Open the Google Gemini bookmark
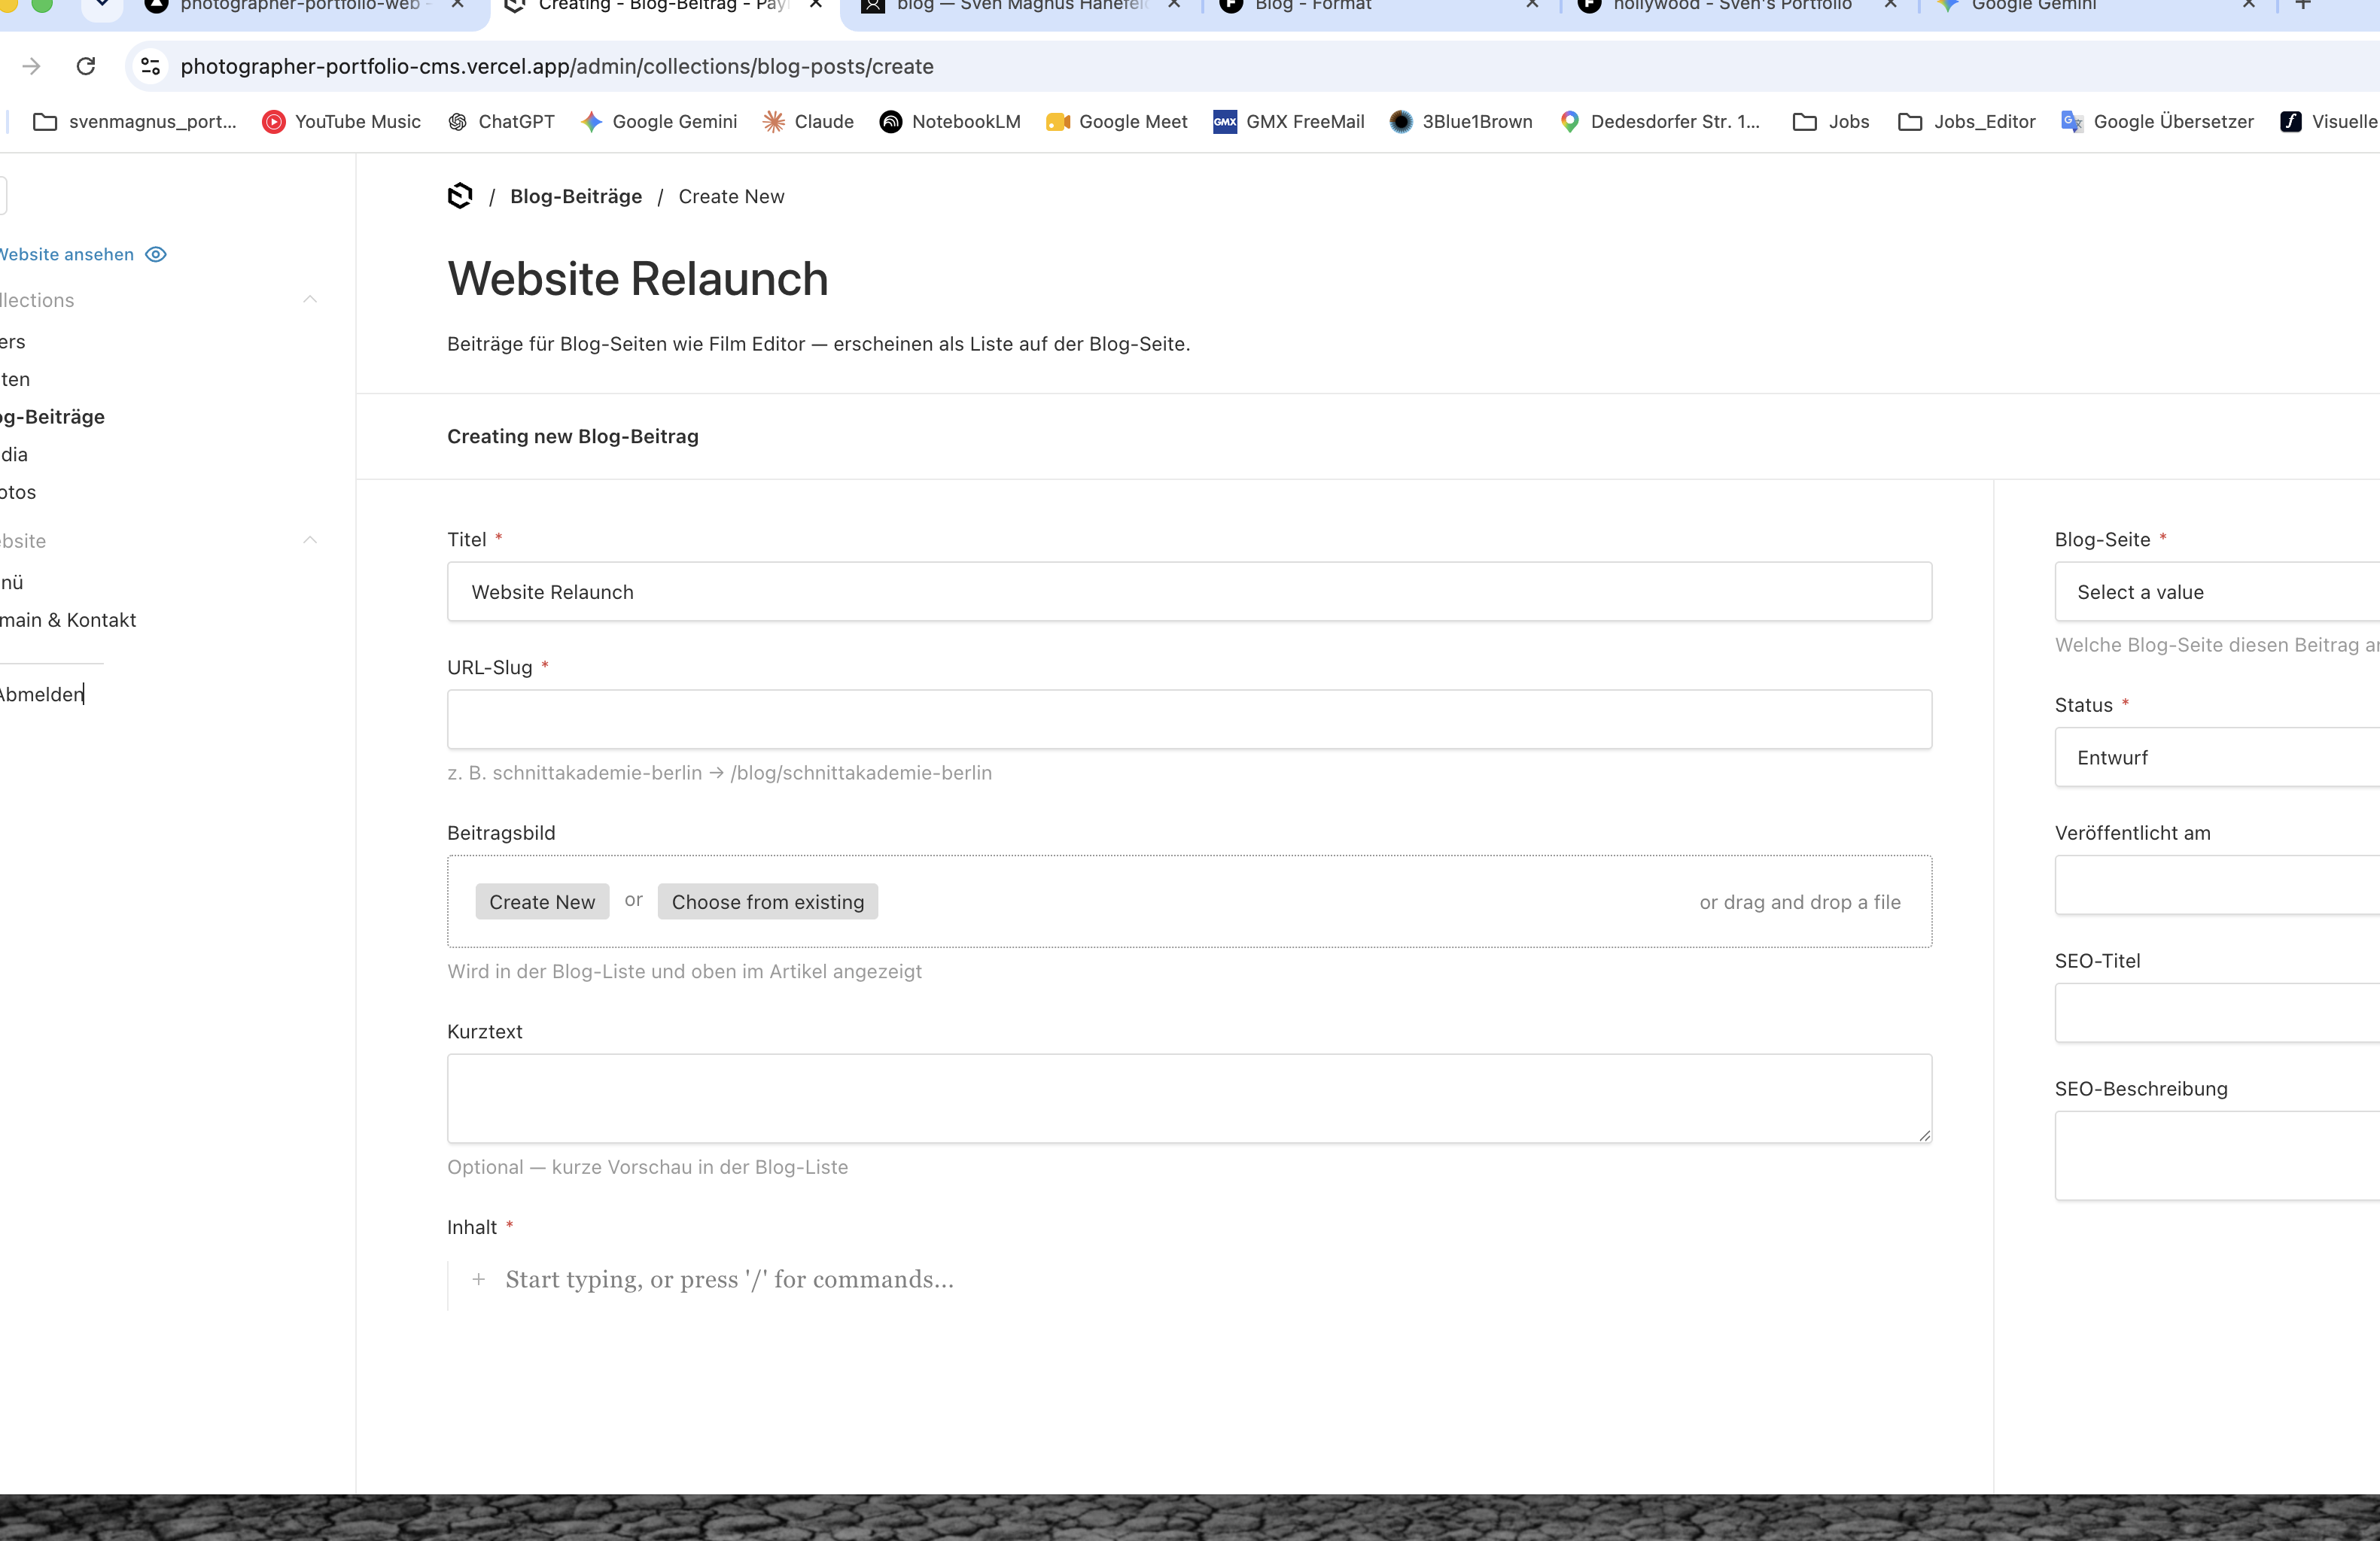The image size is (2380, 1541). coord(659,122)
